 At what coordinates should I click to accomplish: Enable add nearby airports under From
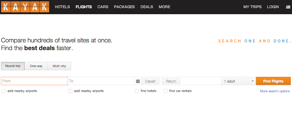click(4, 91)
